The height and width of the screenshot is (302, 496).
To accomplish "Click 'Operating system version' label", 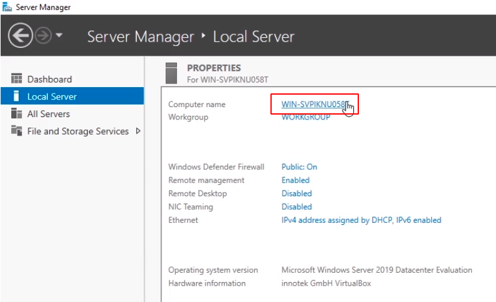I will tap(213, 270).
